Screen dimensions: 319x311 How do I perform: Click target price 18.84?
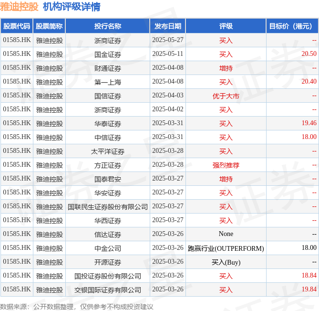click(x=309, y=276)
